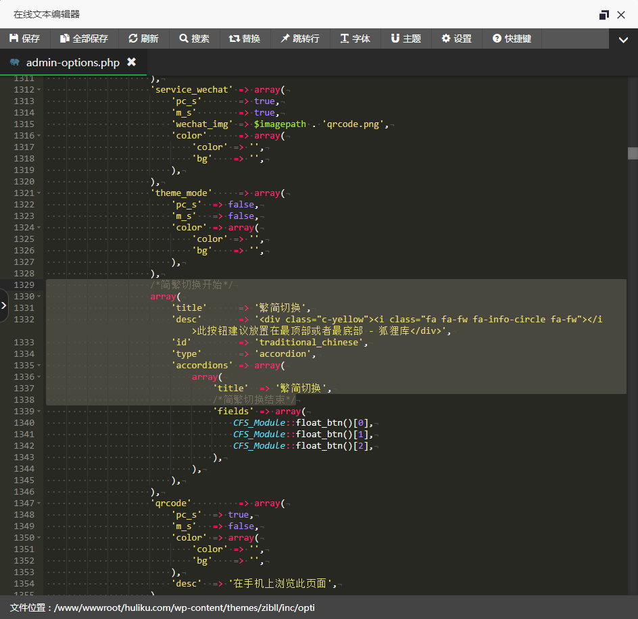Expand the left side panel arrow
Image resolution: width=638 pixels, height=619 pixels.
(4, 305)
